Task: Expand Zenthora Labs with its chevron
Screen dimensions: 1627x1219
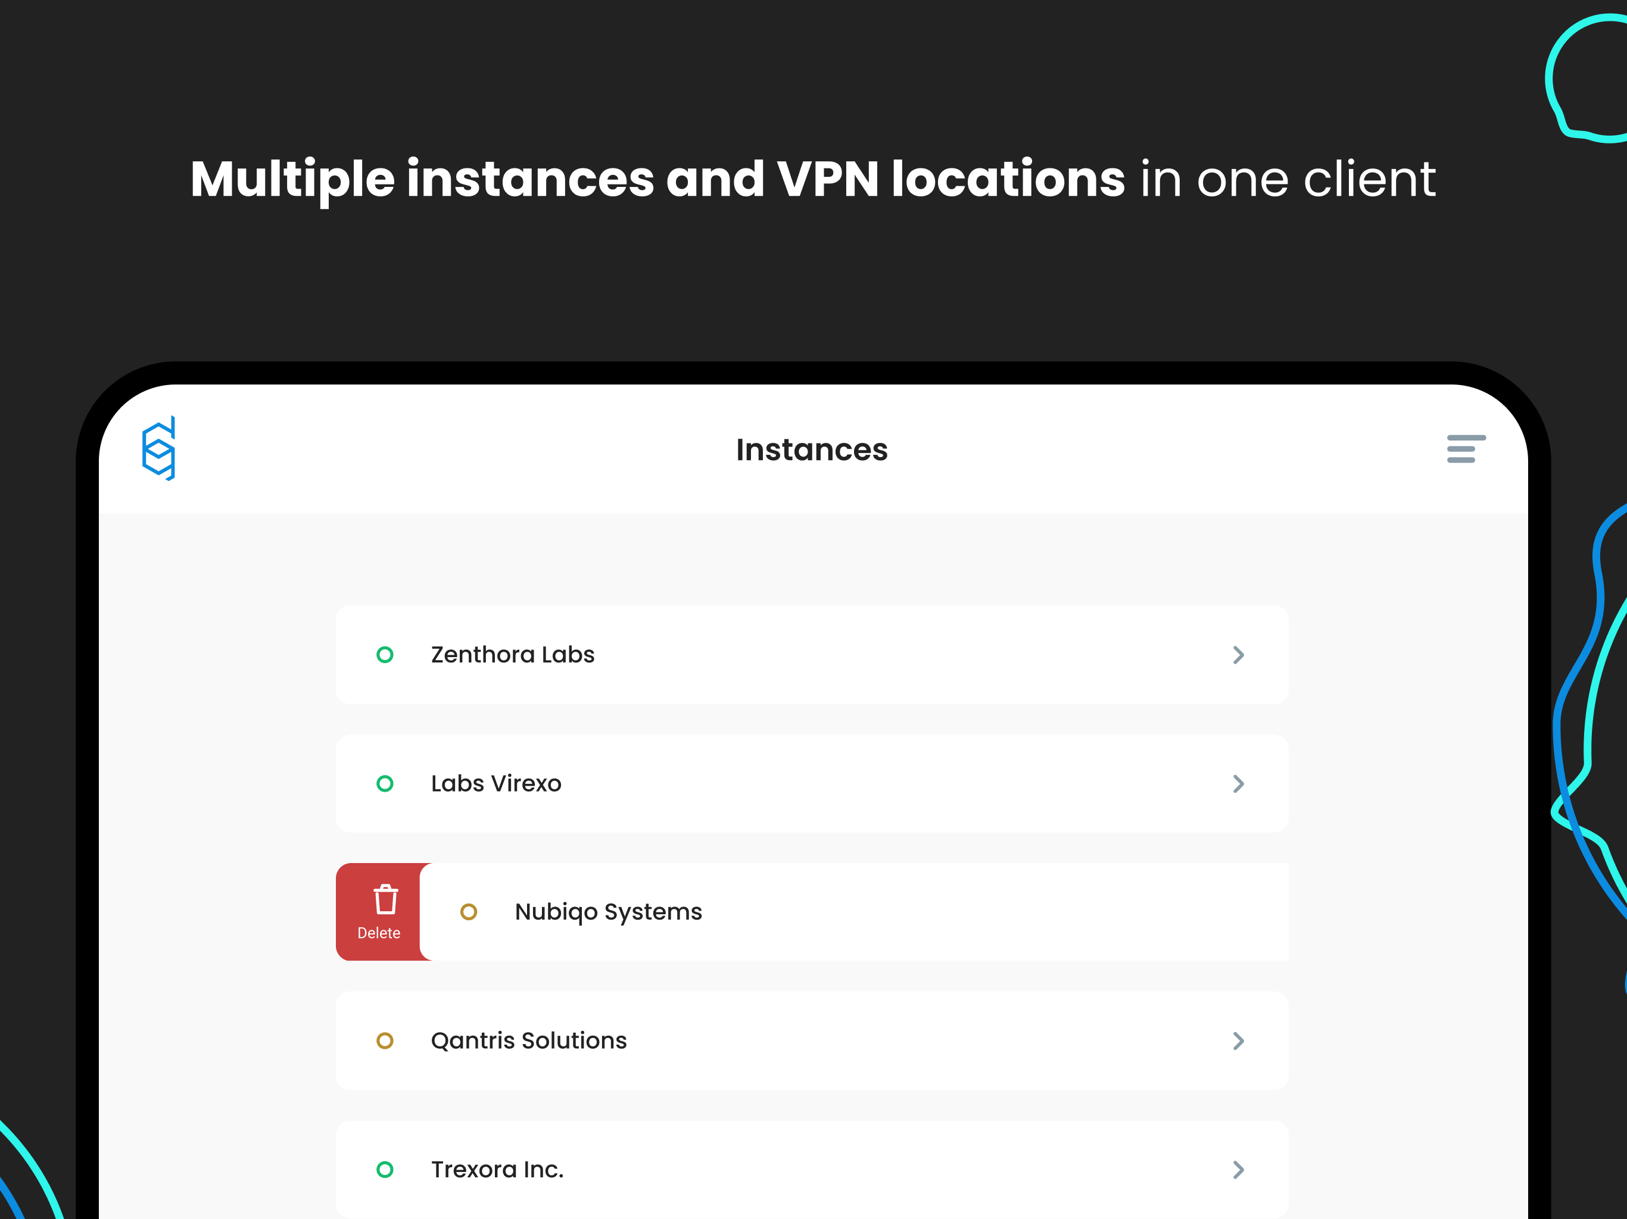Action: point(1239,655)
